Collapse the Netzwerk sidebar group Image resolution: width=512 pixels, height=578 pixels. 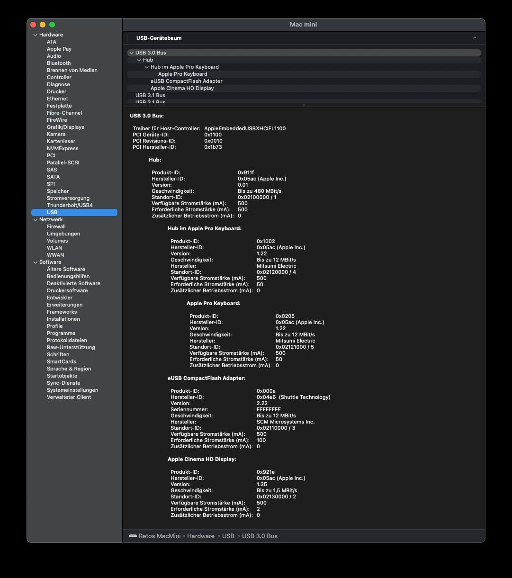35,219
